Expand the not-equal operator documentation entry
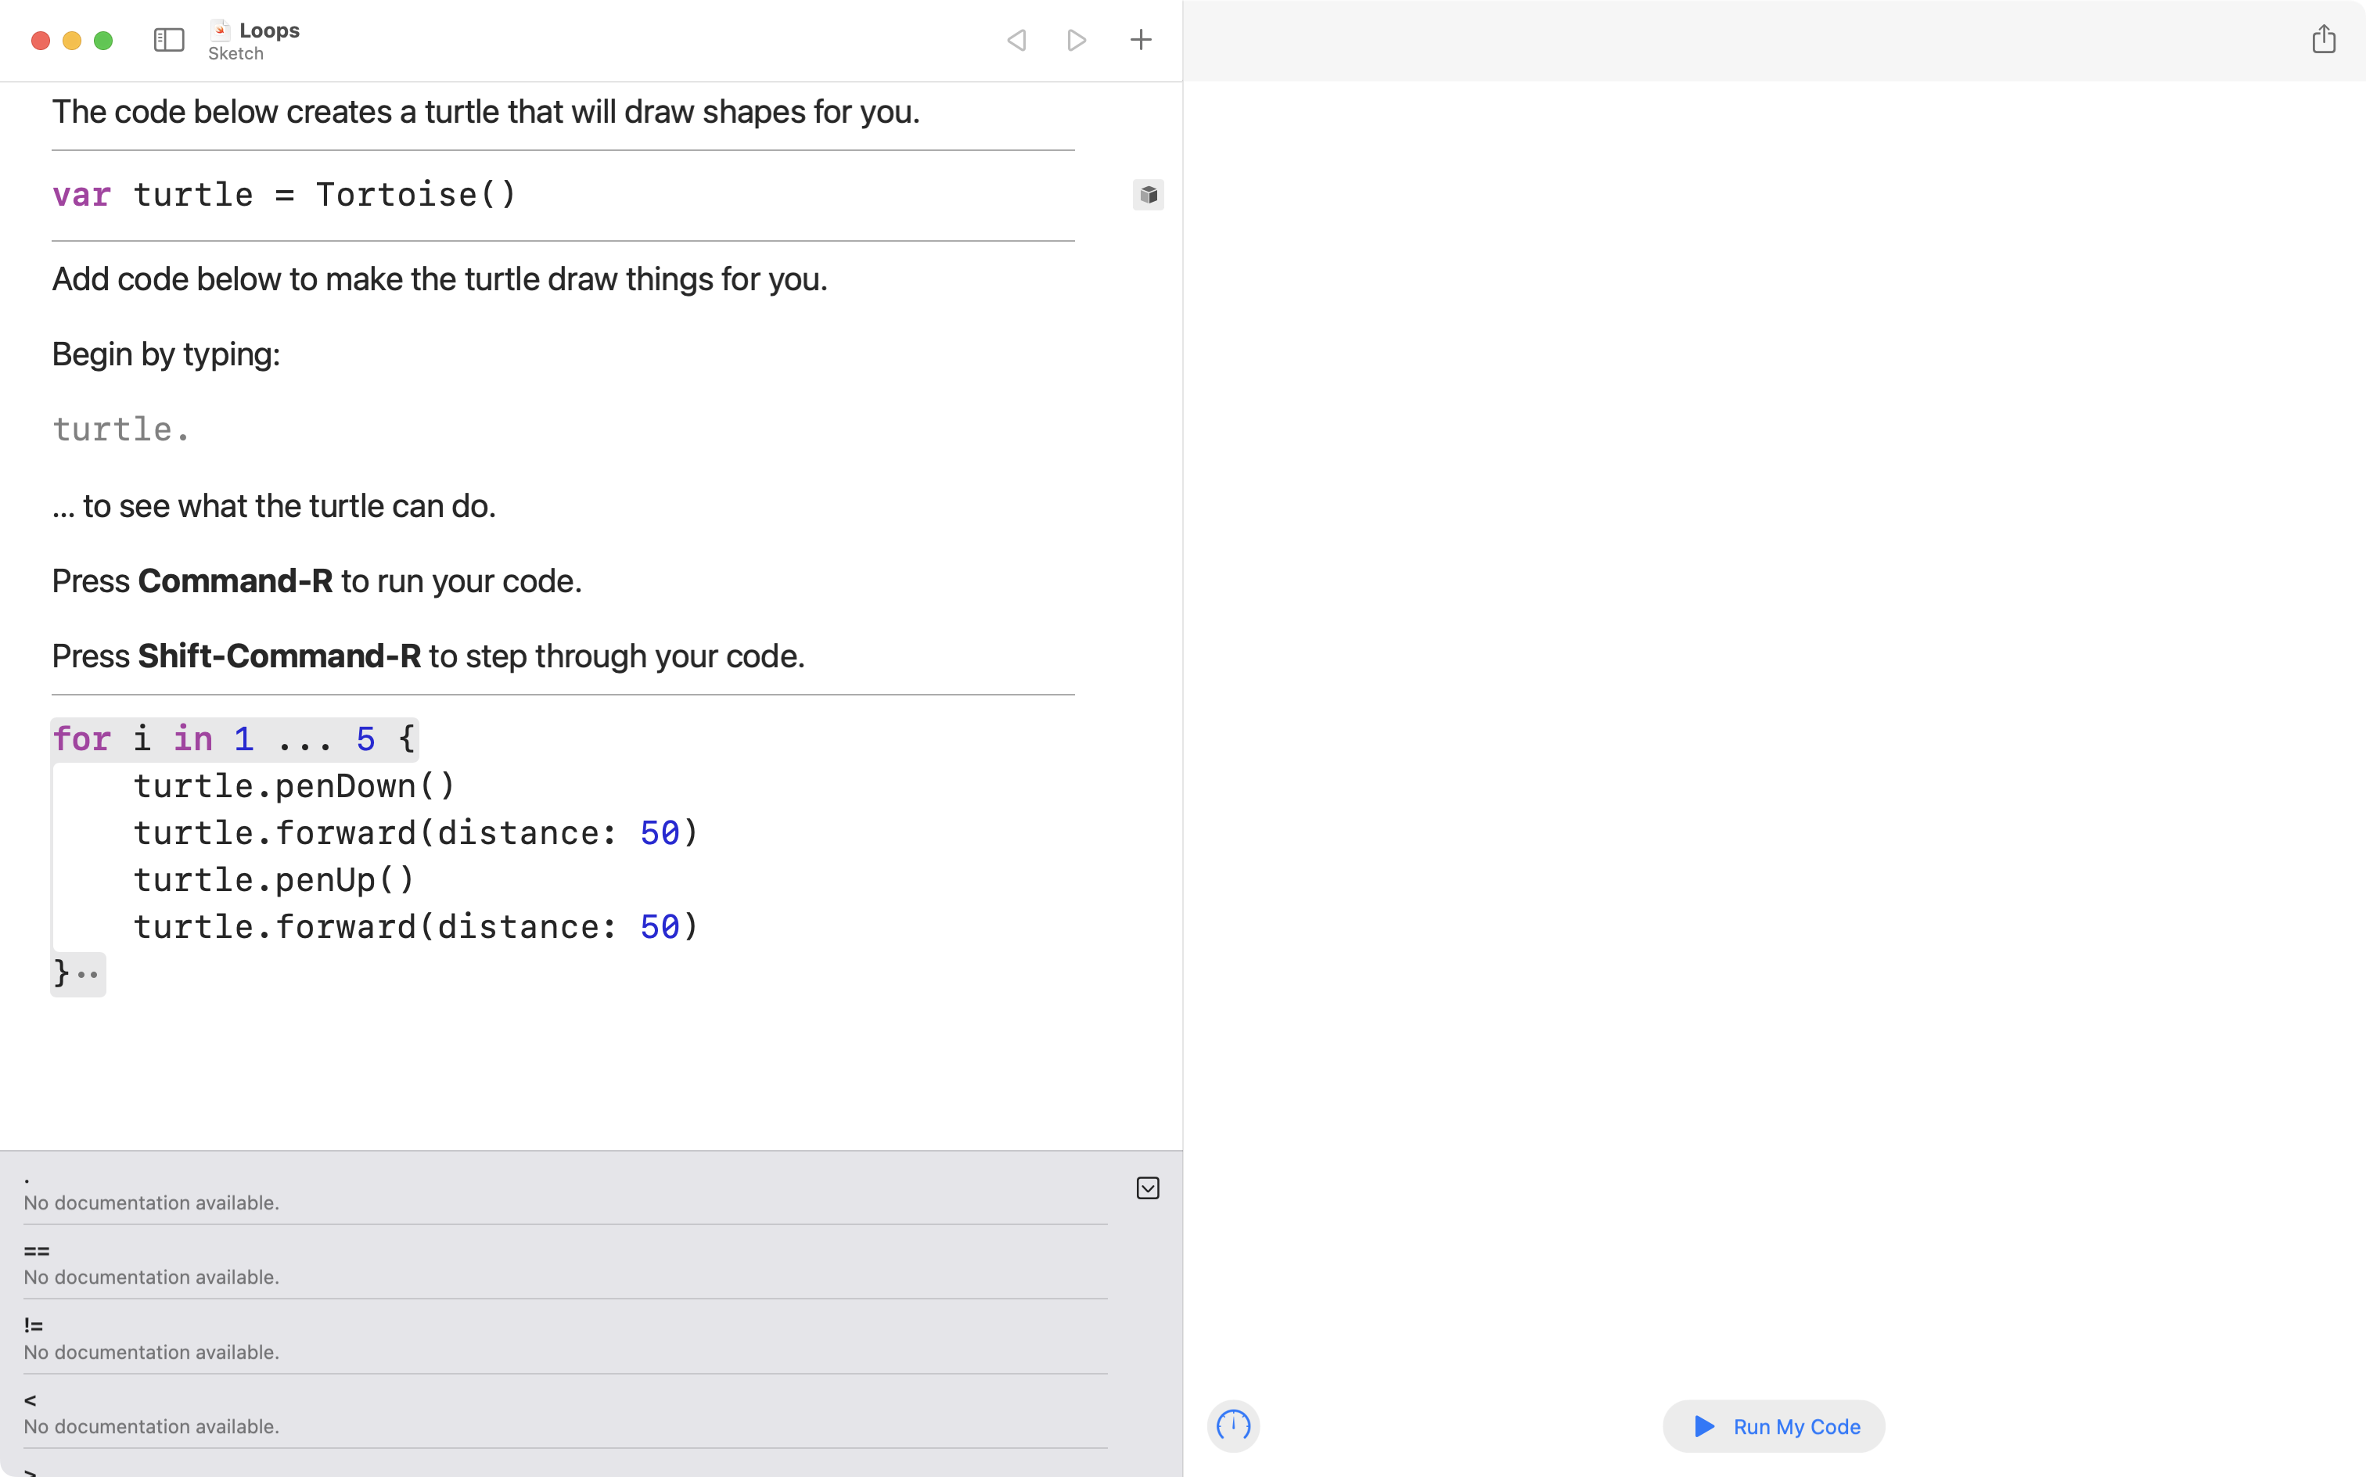 (32, 1325)
